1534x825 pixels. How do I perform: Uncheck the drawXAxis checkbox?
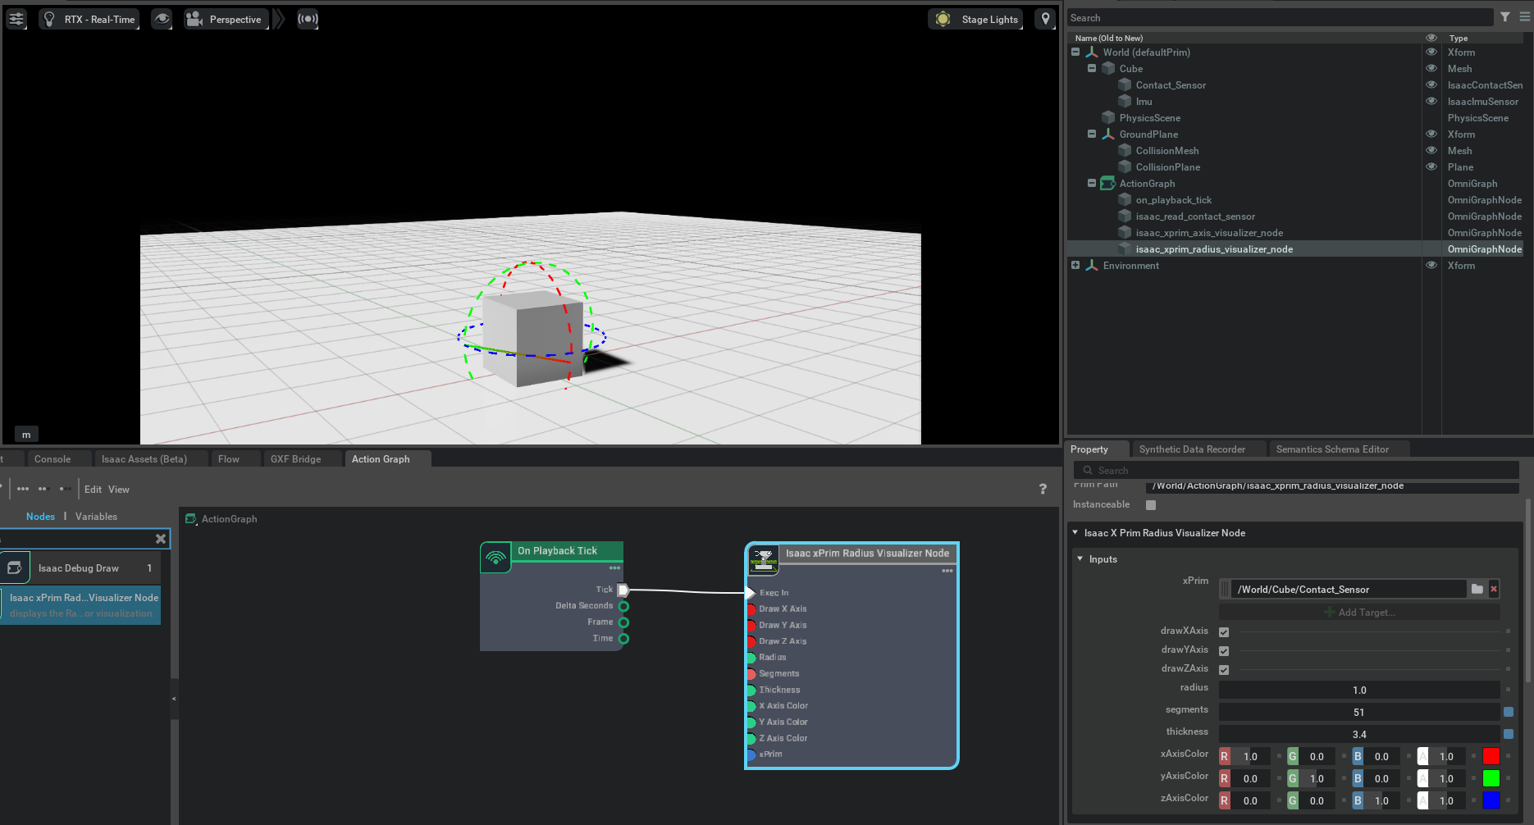[1224, 631]
